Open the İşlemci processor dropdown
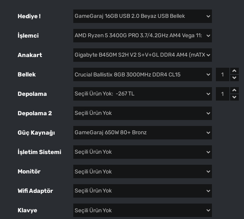Screen dimensions: 244x219 coord(142,36)
